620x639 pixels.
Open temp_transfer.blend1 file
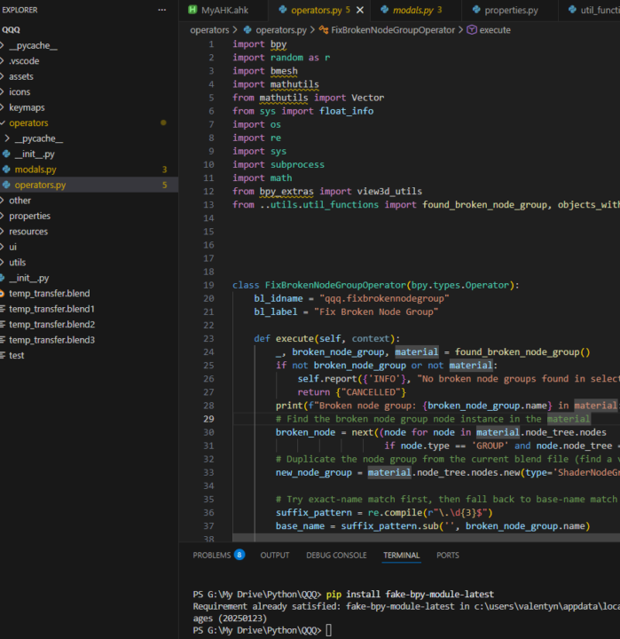pos(89,309)
